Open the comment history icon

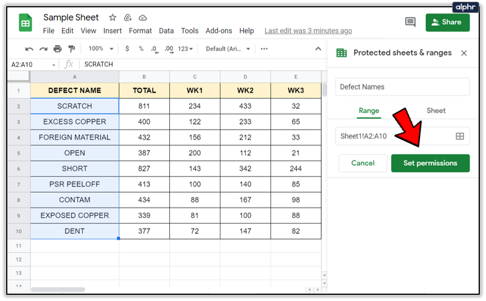410,22
